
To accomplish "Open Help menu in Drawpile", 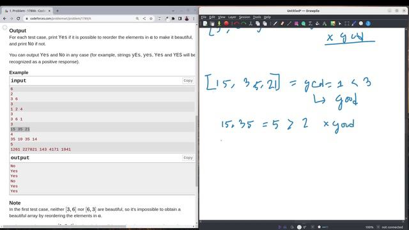I will (x=267, y=17).
